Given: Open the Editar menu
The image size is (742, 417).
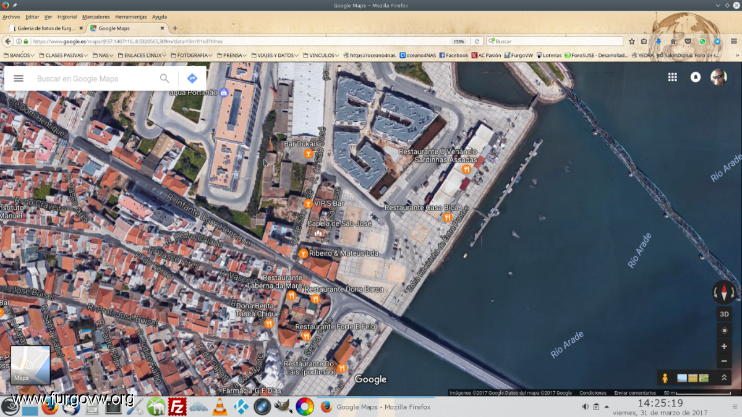Looking at the screenshot, I should [x=32, y=17].
